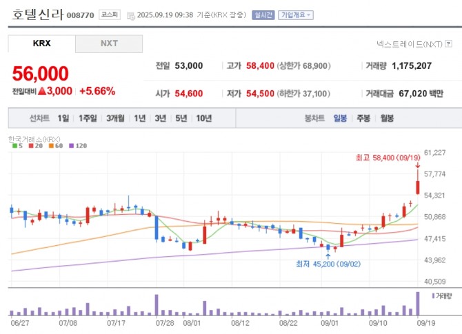Select the 일봉 daily candle chart option

[x=340, y=118]
